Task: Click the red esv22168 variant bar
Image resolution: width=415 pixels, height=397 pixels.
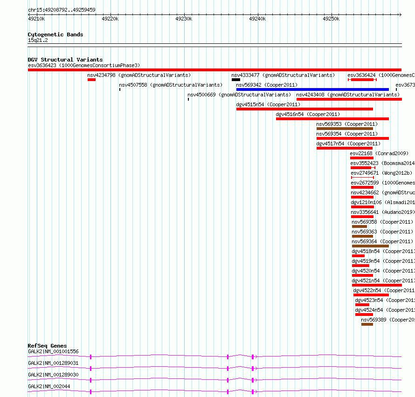Action: coord(362,158)
